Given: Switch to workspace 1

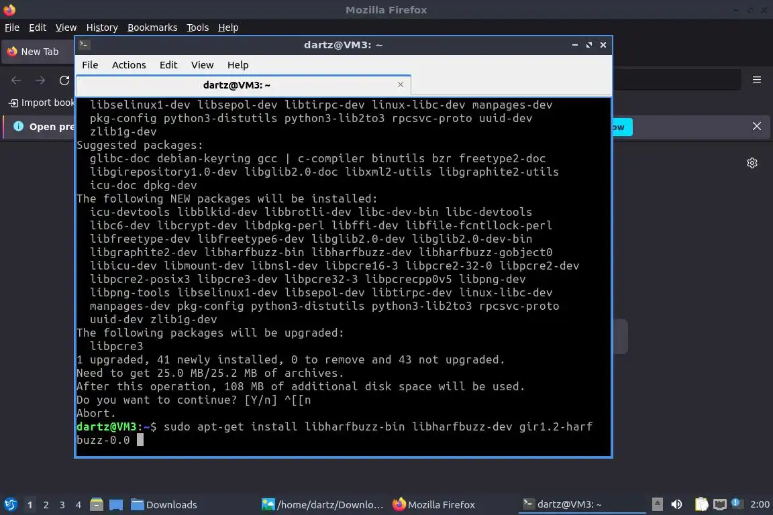Looking at the screenshot, I should click(x=30, y=505).
